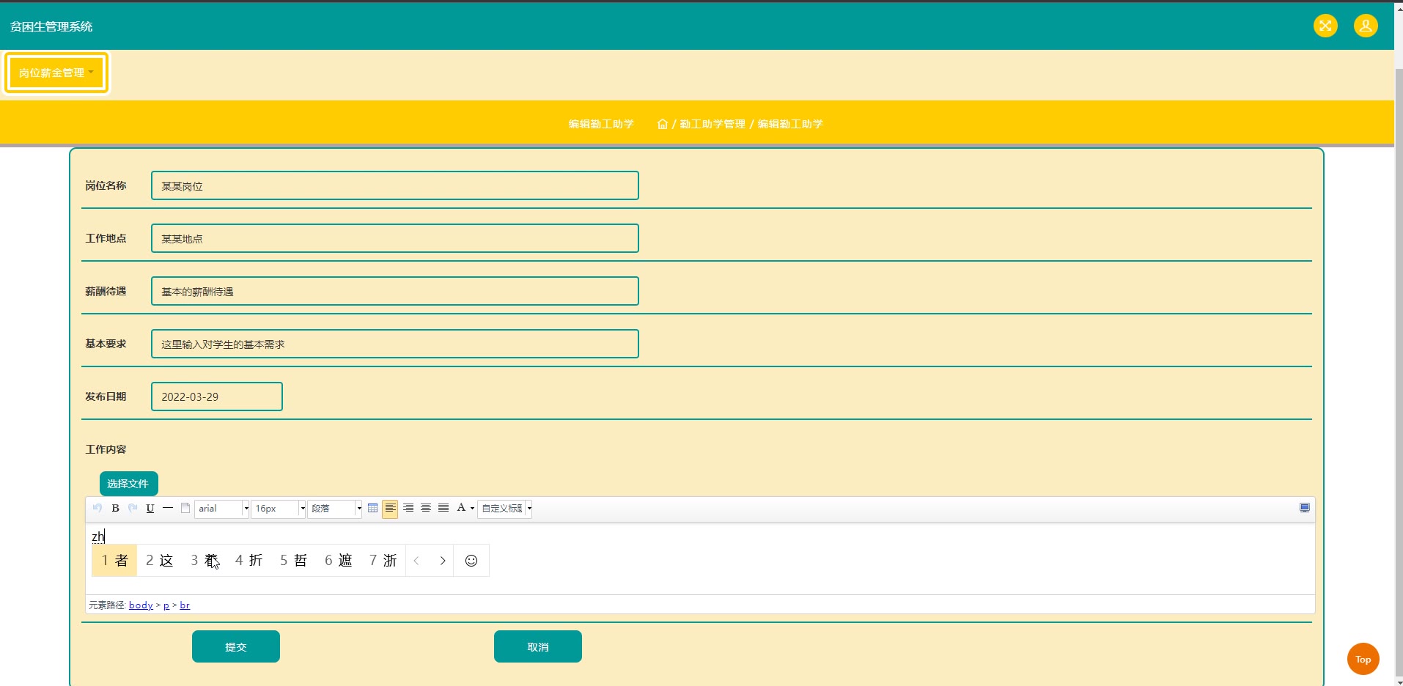Screen dimensions: 1403x686
Task: Align the text right in the editor
Action: pyautogui.click(x=408, y=508)
